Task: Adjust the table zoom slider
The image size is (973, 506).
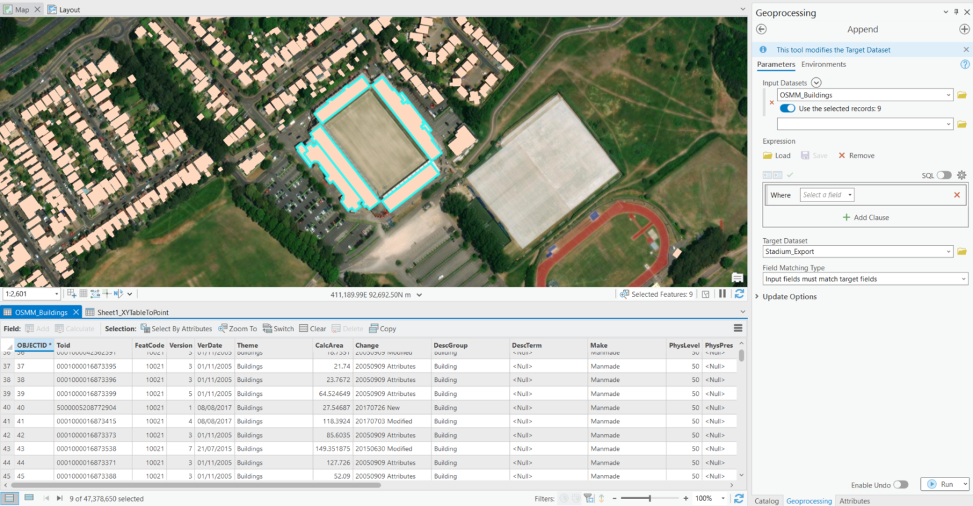Action: [x=649, y=498]
